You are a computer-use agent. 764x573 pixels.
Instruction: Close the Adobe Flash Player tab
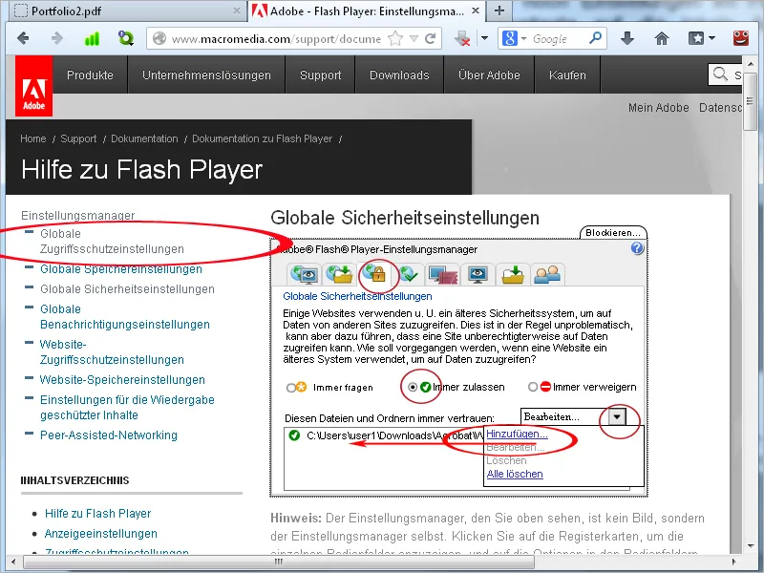click(x=476, y=11)
